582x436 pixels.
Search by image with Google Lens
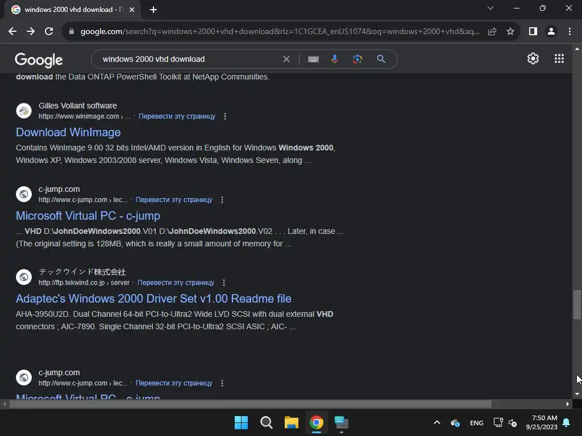pos(357,59)
